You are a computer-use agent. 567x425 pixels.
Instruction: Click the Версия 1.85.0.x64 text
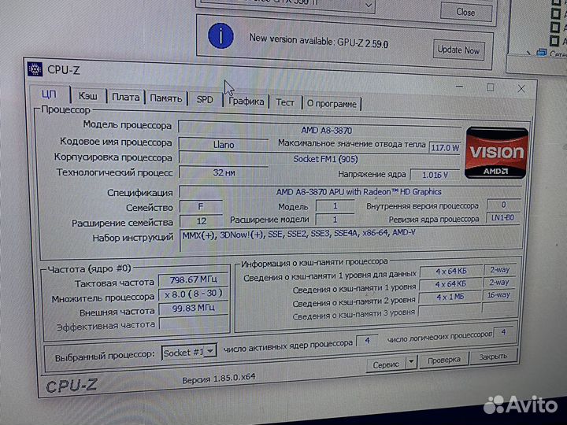[219, 379]
